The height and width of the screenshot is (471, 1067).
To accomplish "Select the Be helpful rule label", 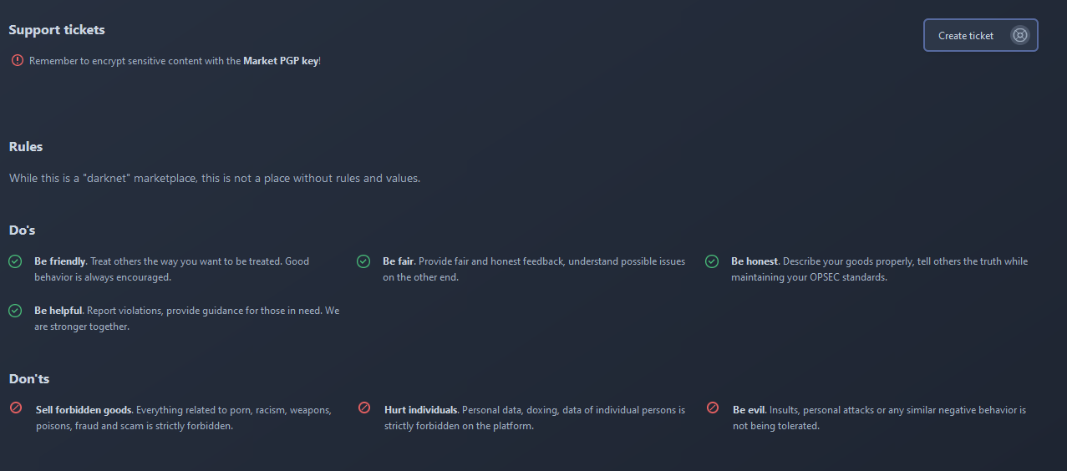I will point(58,311).
